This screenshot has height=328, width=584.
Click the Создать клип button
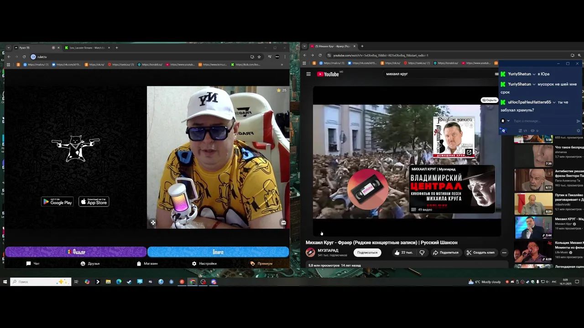click(x=480, y=252)
